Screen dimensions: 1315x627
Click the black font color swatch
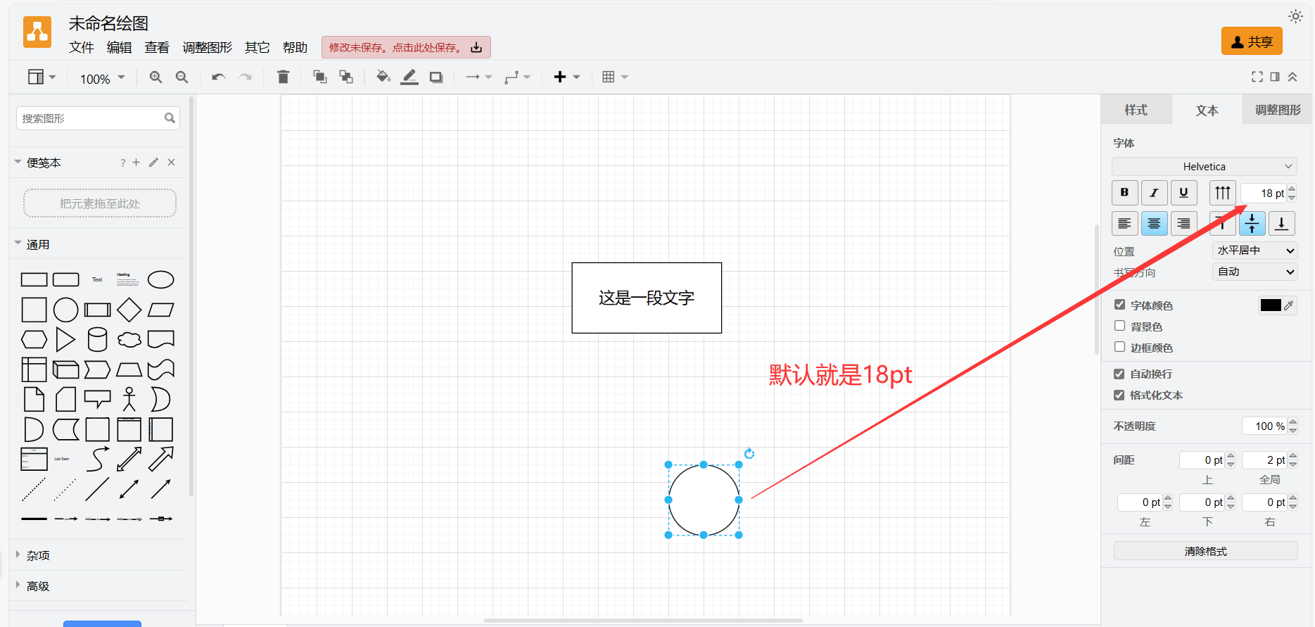(1271, 305)
